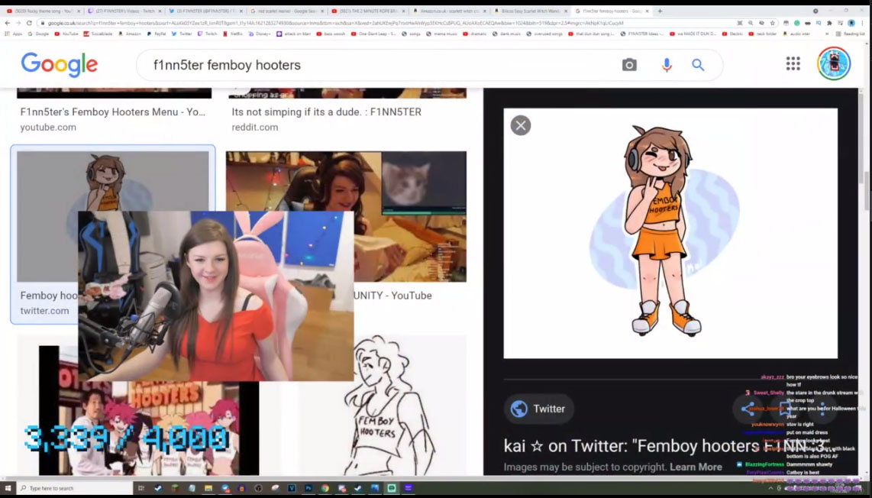Open the Learn More copyright link
The width and height of the screenshot is (872, 498).
(696, 467)
